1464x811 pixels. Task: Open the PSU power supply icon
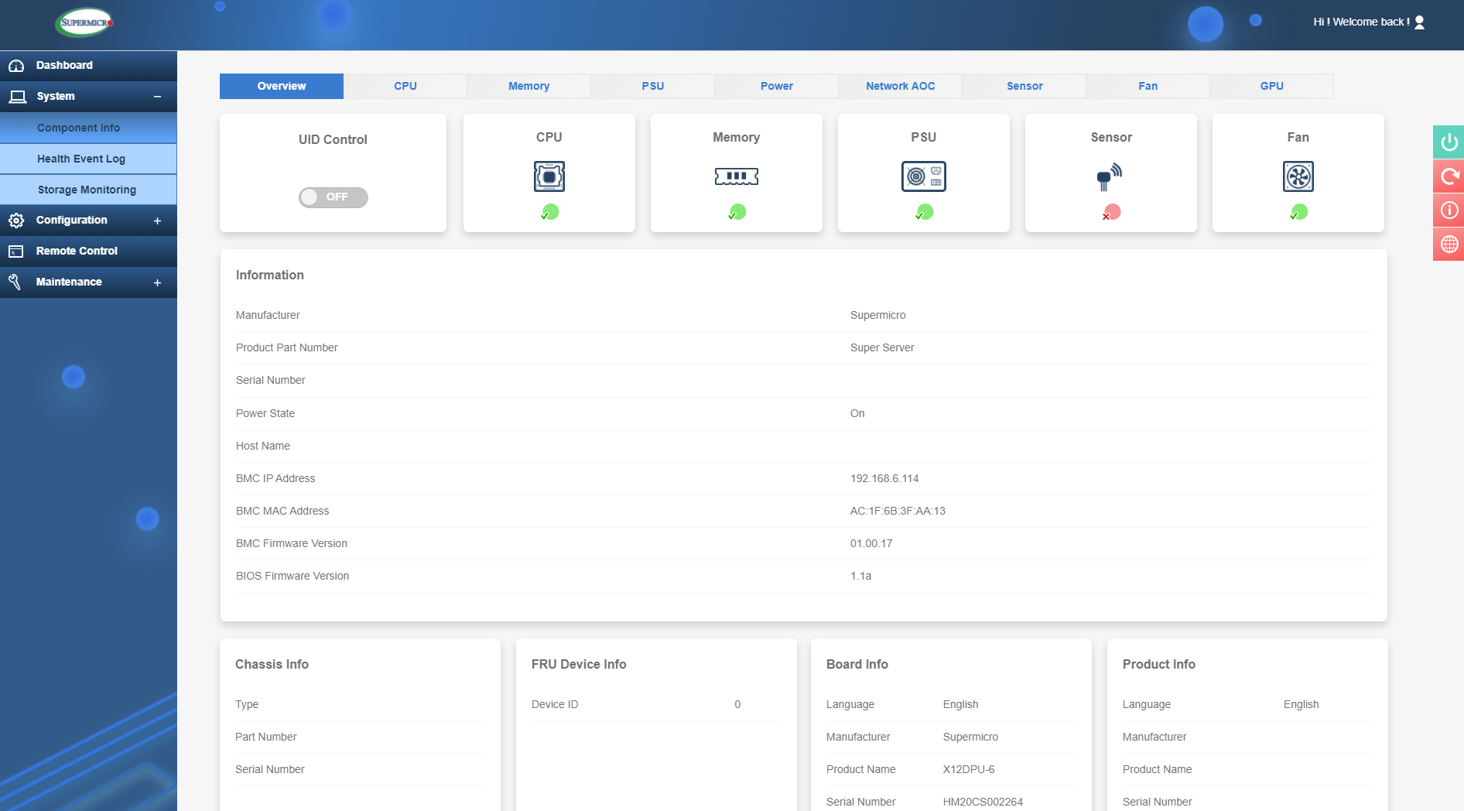click(923, 176)
